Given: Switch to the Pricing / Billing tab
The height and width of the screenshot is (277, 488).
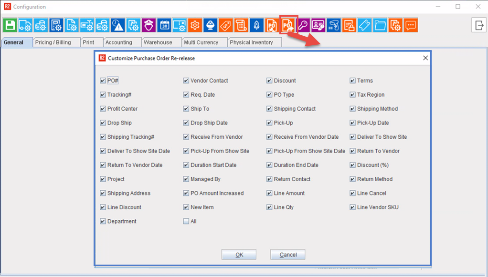Looking at the screenshot, I should tap(53, 42).
